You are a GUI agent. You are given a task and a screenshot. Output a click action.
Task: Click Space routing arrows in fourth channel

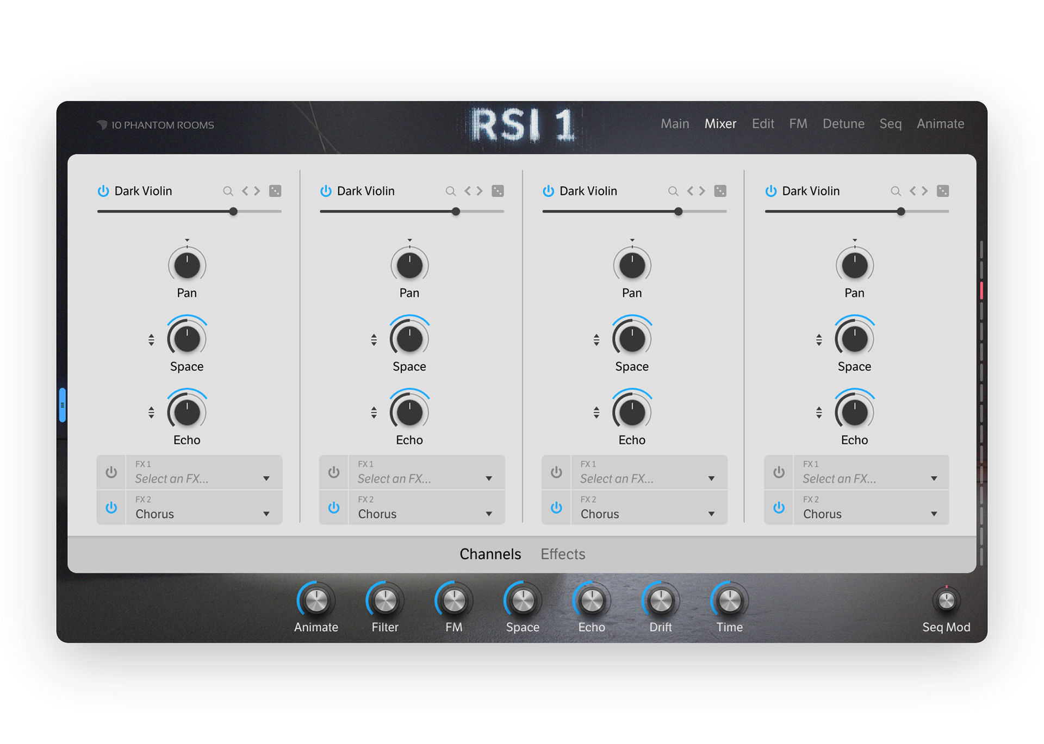point(819,340)
